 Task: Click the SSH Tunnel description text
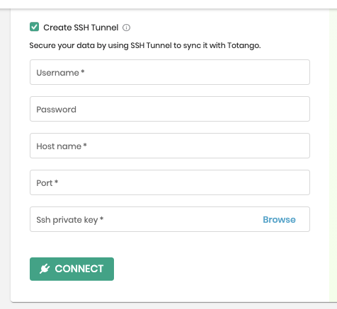pos(145,45)
